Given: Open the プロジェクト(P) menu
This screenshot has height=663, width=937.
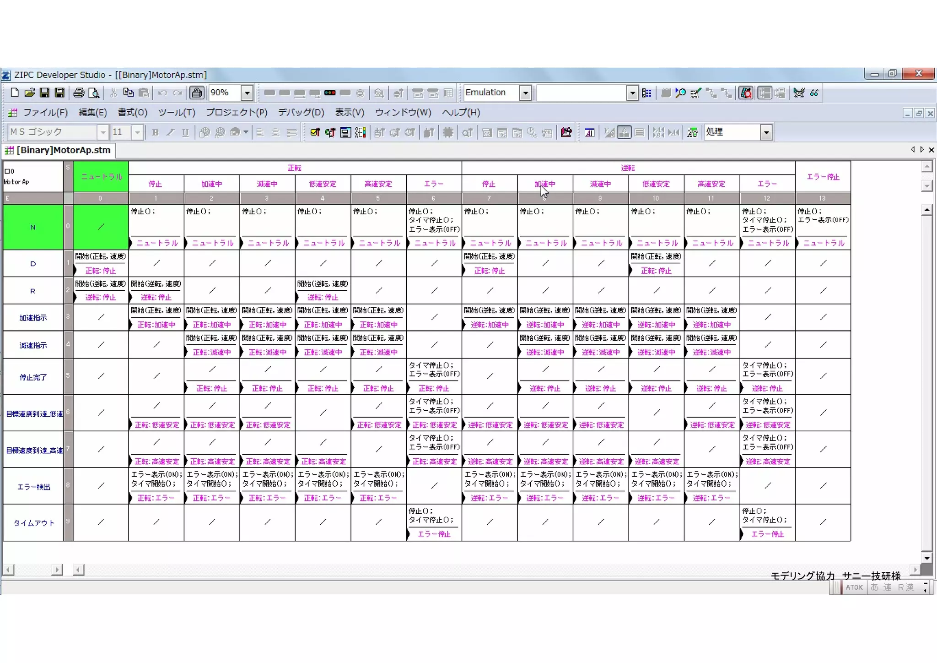Looking at the screenshot, I should point(236,113).
